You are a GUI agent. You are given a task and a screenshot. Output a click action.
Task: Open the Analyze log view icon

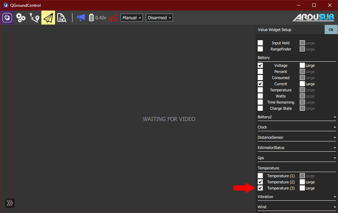[62, 18]
